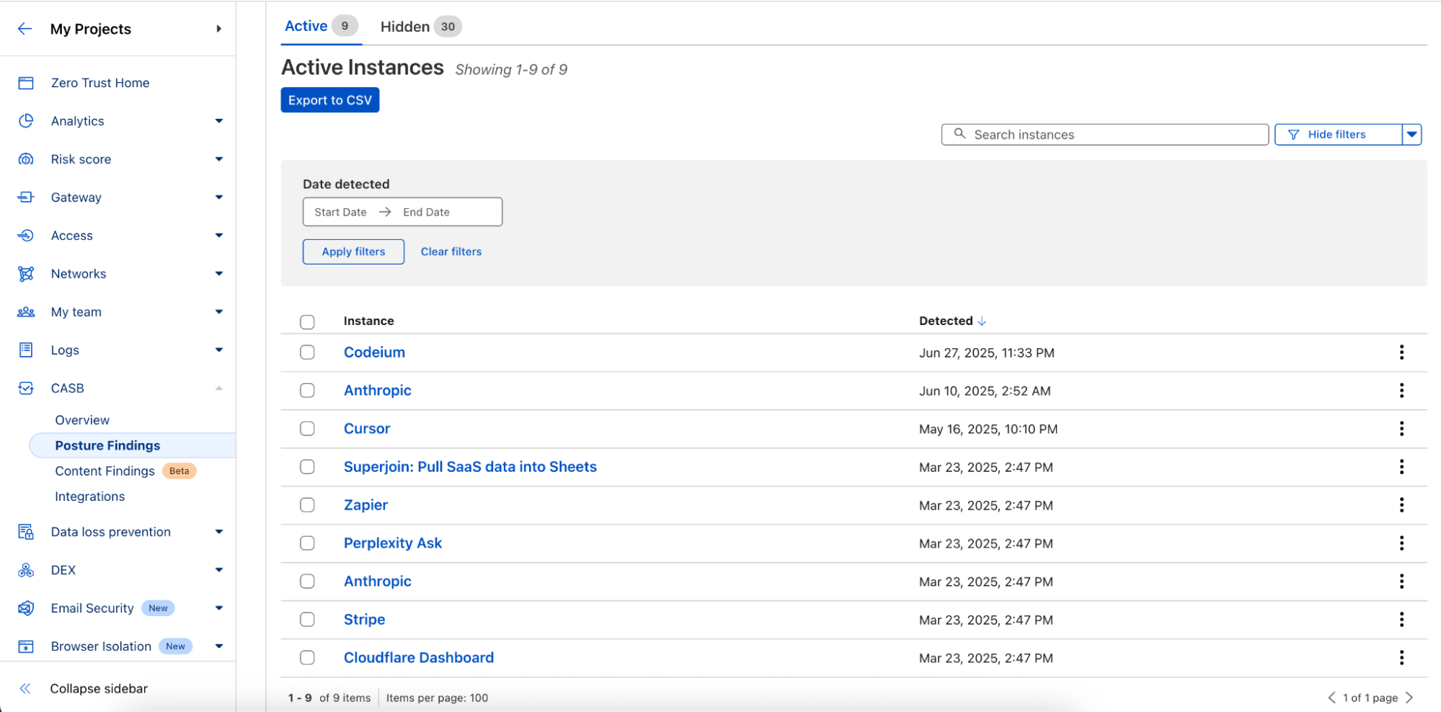Click the Networks sidebar icon
1441x712 pixels.
tap(26, 274)
